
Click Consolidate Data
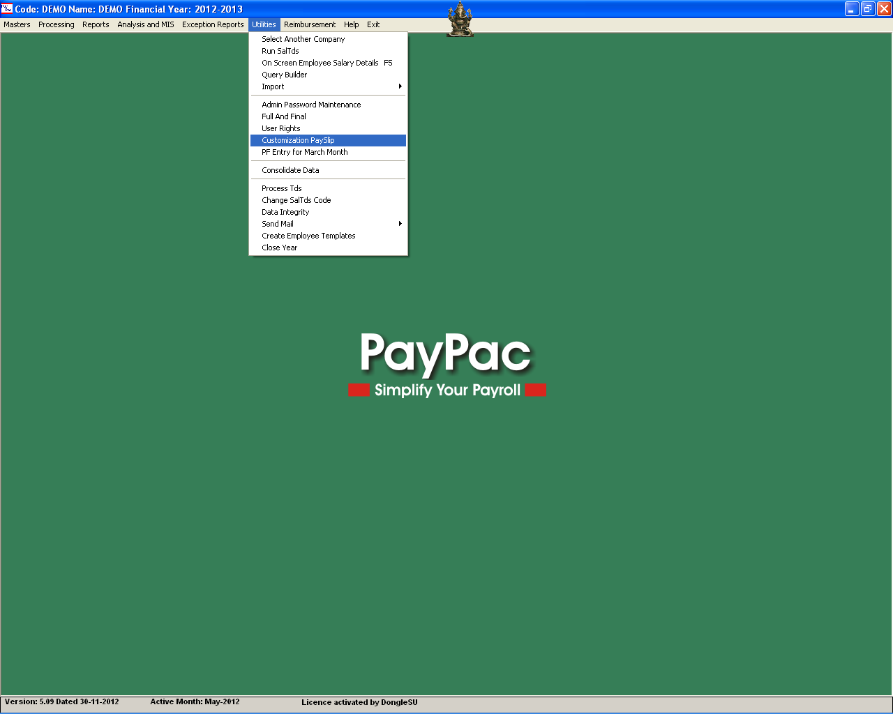pos(328,170)
